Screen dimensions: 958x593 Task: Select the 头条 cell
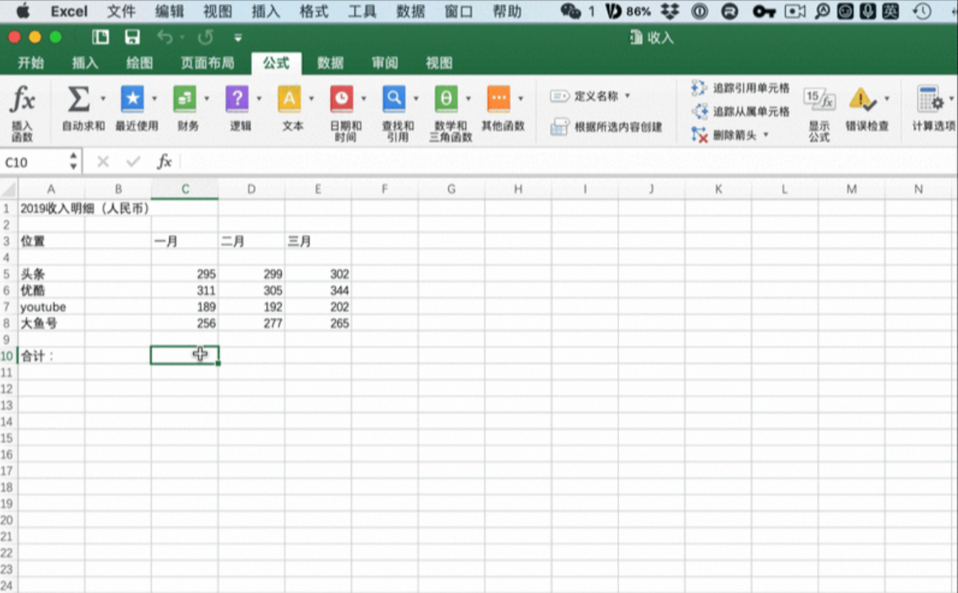point(51,274)
